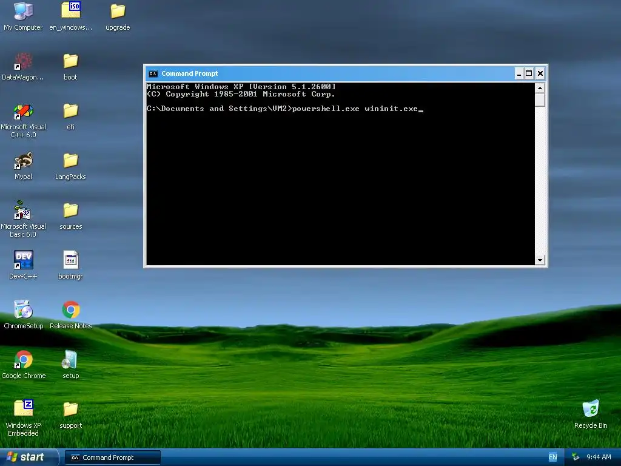Click the Command Prompt scrollbar thumb

540,100
